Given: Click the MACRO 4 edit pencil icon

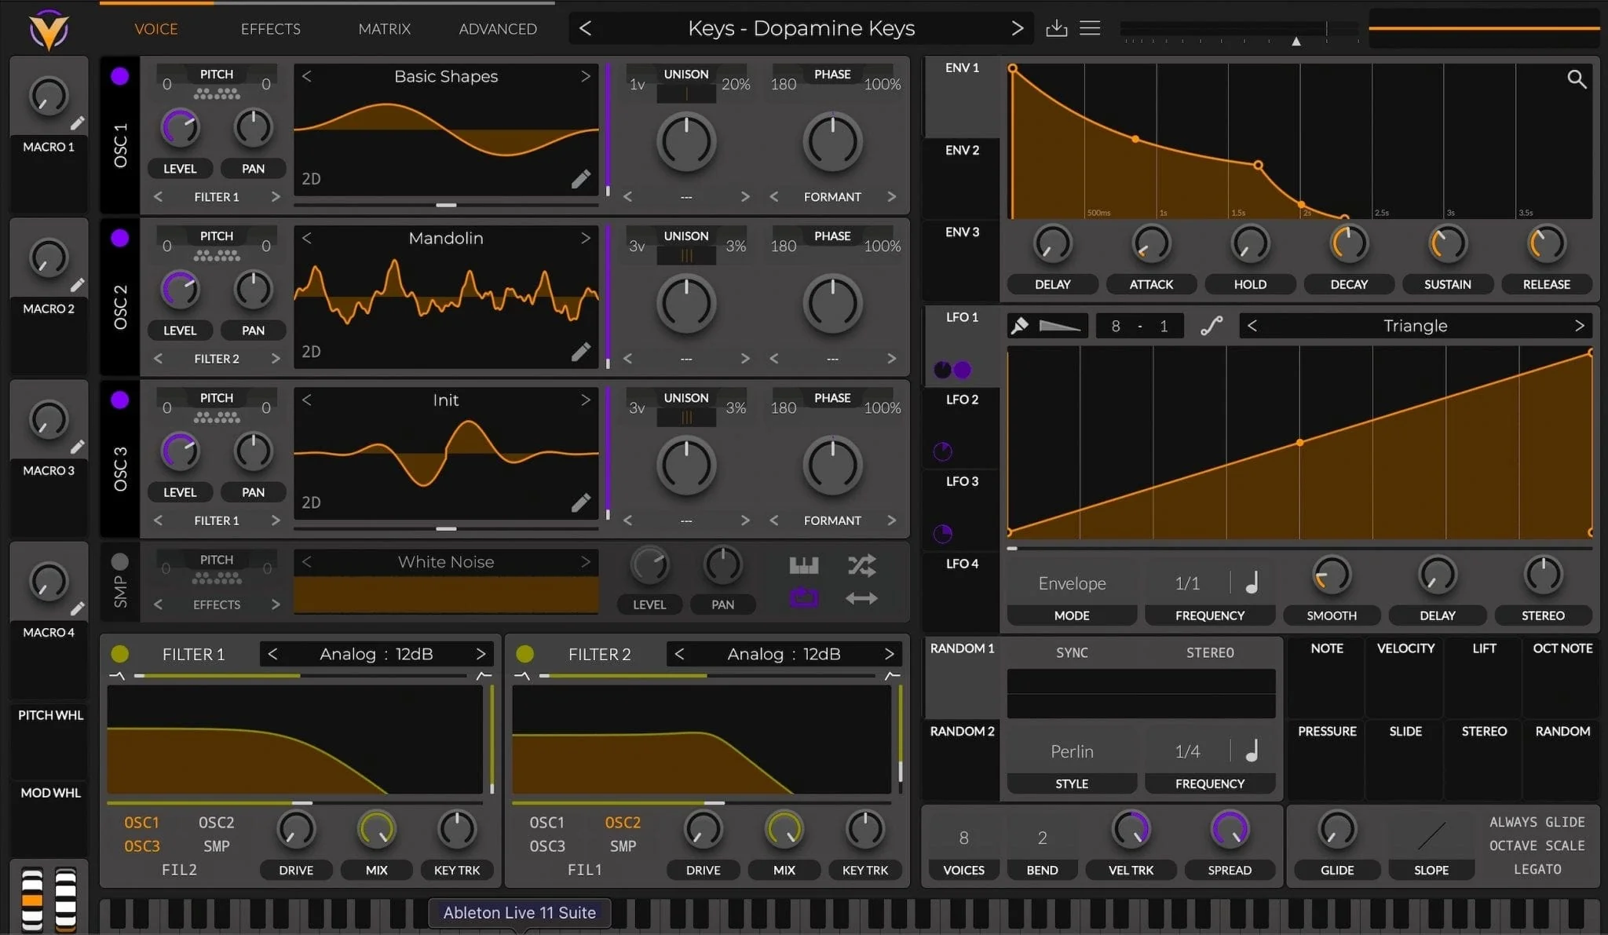Looking at the screenshot, I should coord(77,608).
